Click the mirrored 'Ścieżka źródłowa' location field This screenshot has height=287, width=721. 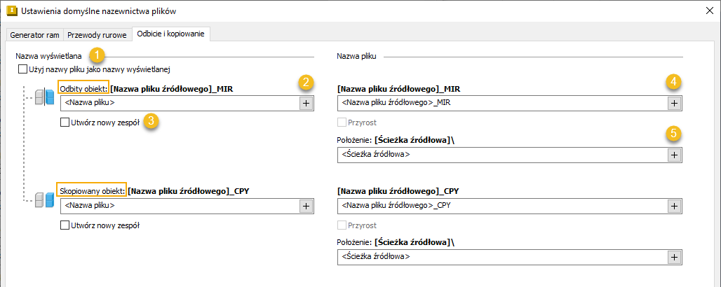click(501, 154)
